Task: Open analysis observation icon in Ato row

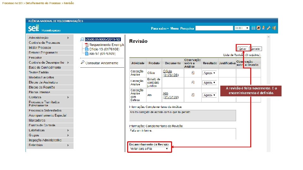Action: point(193,95)
